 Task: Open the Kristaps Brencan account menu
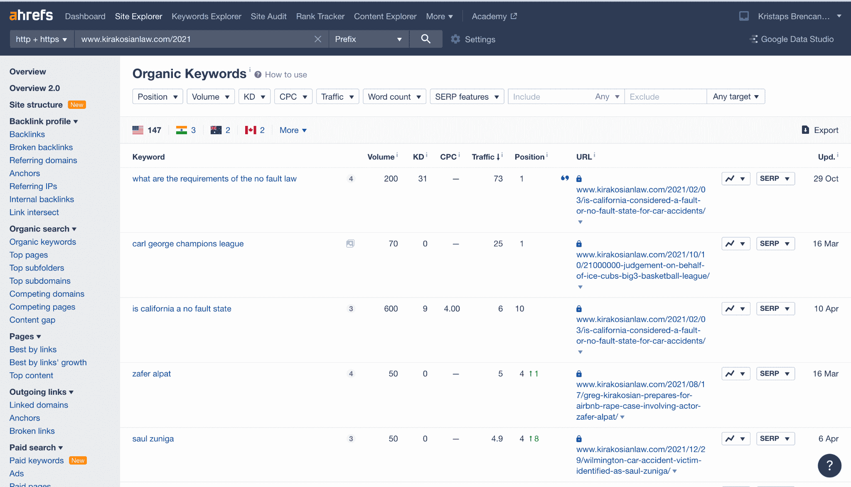pos(799,16)
